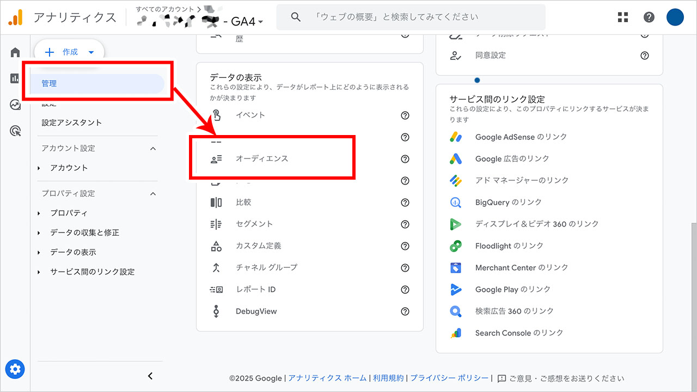Show help for チャネル グループ

(x=405, y=268)
